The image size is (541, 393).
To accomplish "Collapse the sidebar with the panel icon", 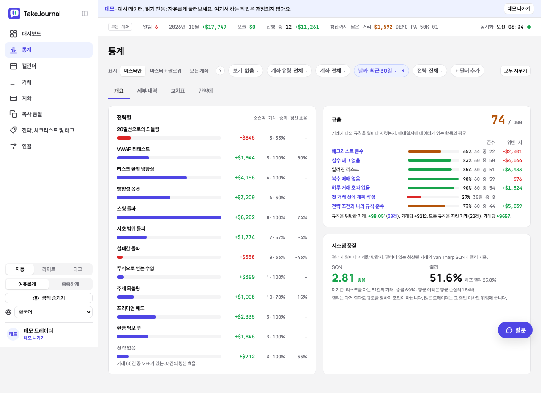I will pyautogui.click(x=85, y=14).
